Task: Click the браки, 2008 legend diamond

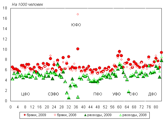Action: pyautogui.click(x=55, y=115)
